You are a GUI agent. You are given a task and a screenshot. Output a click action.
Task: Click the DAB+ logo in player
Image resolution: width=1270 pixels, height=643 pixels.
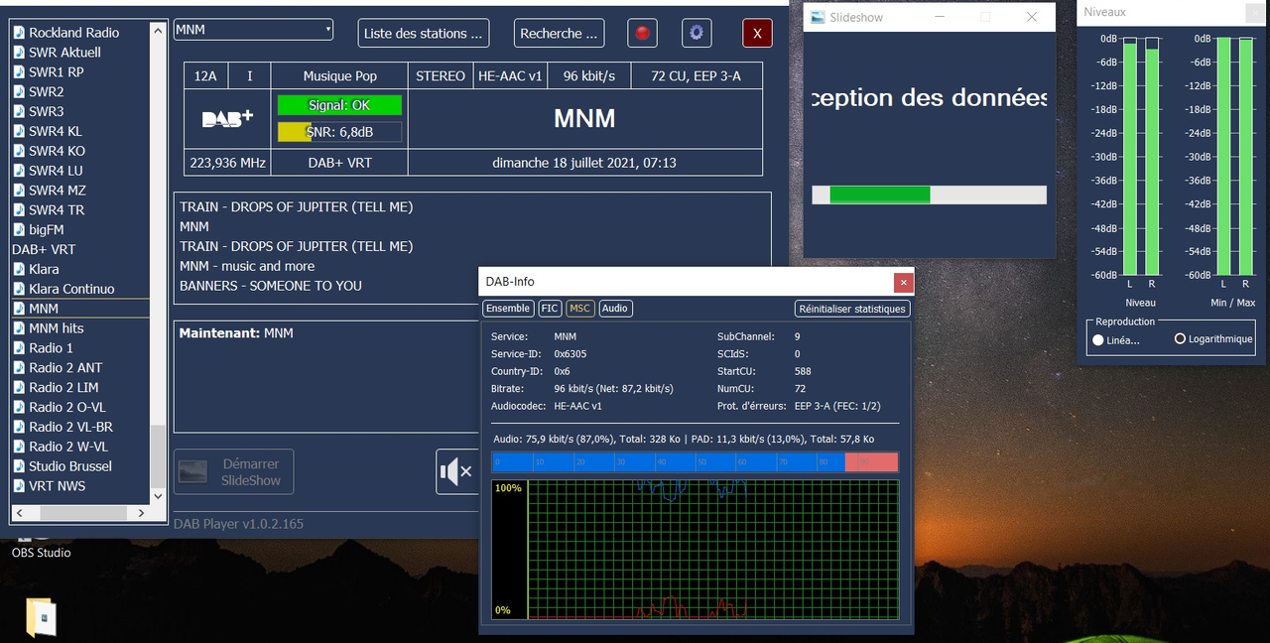click(x=228, y=119)
